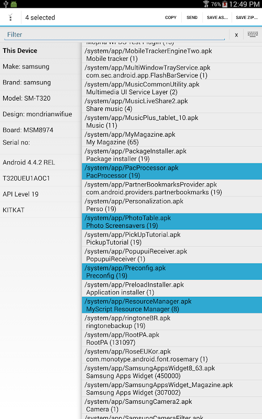
Task: Deselect the Preconfig.apk entry
Action: click(x=172, y=271)
